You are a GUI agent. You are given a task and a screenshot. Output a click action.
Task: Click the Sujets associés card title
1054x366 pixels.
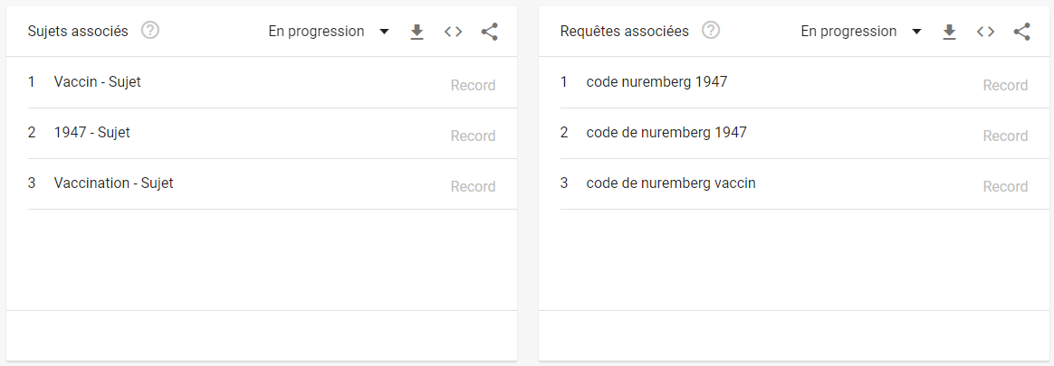coord(78,32)
